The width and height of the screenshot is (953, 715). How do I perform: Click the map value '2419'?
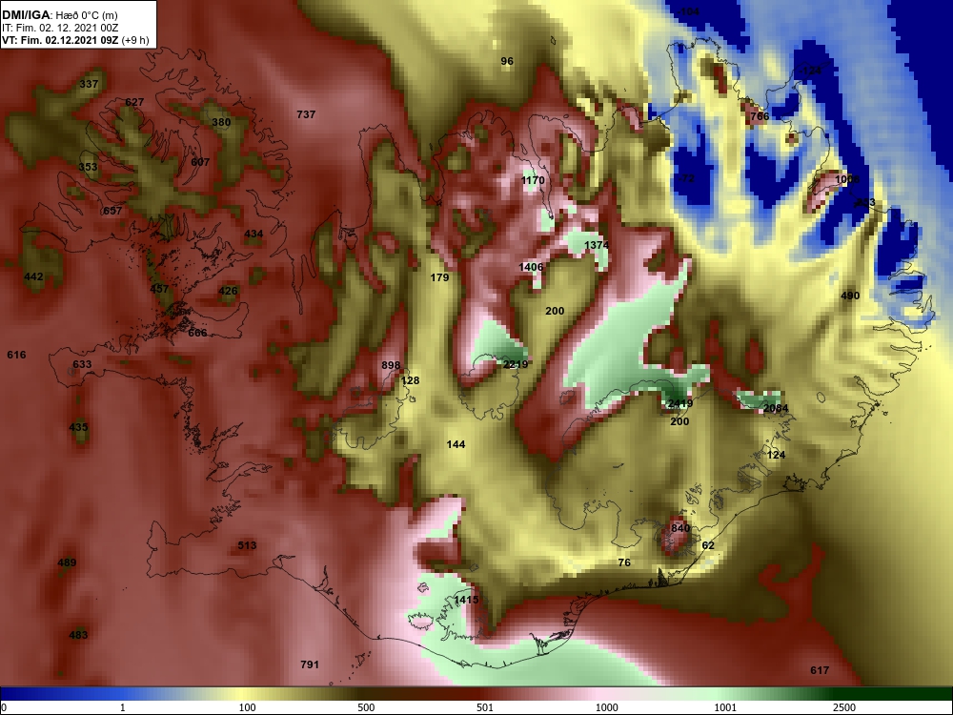tap(680, 403)
